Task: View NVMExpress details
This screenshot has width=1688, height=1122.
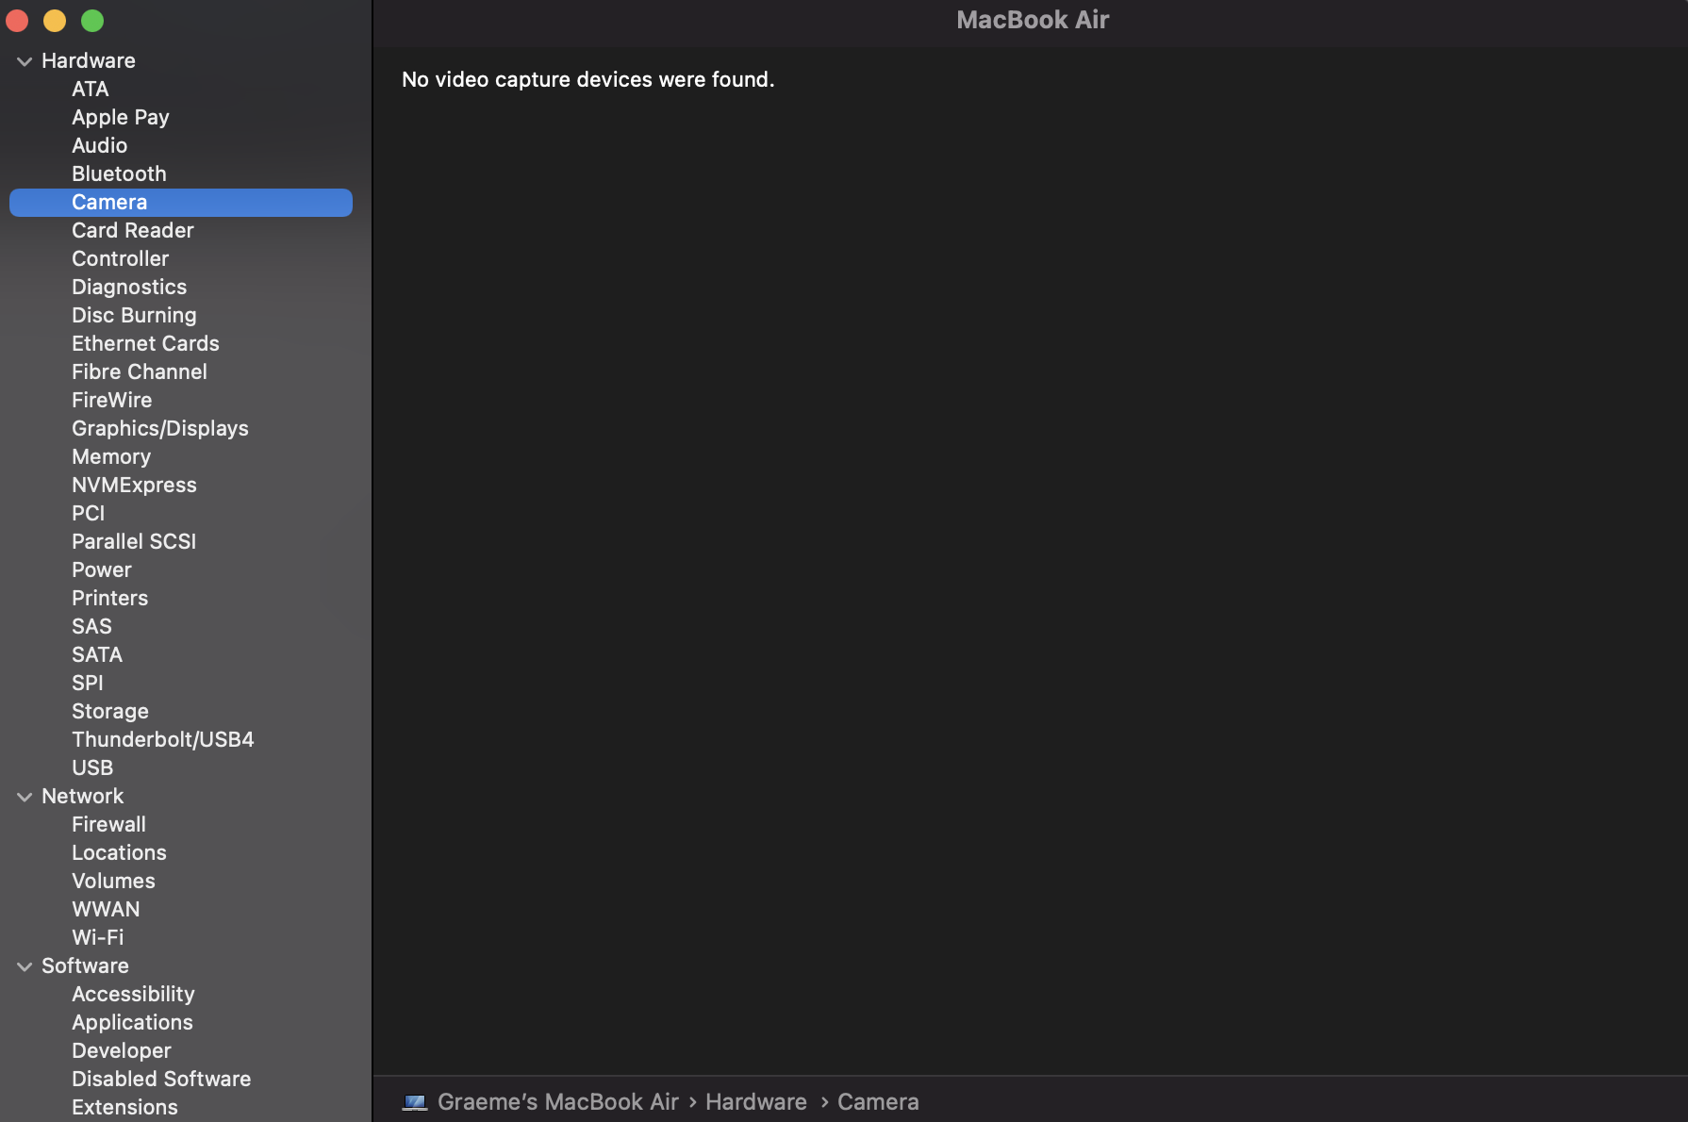Action: pyautogui.click(x=135, y=485)
